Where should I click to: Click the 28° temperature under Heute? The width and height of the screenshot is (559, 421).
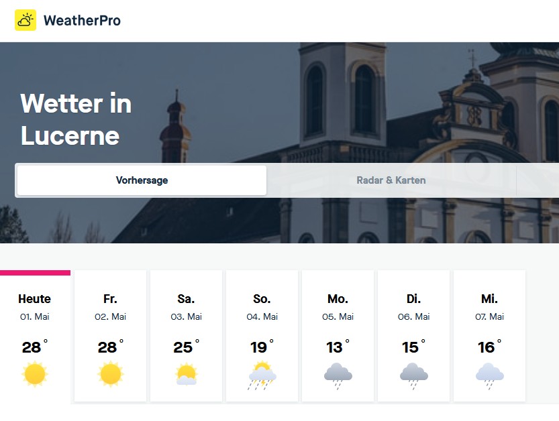click(34, 347)
